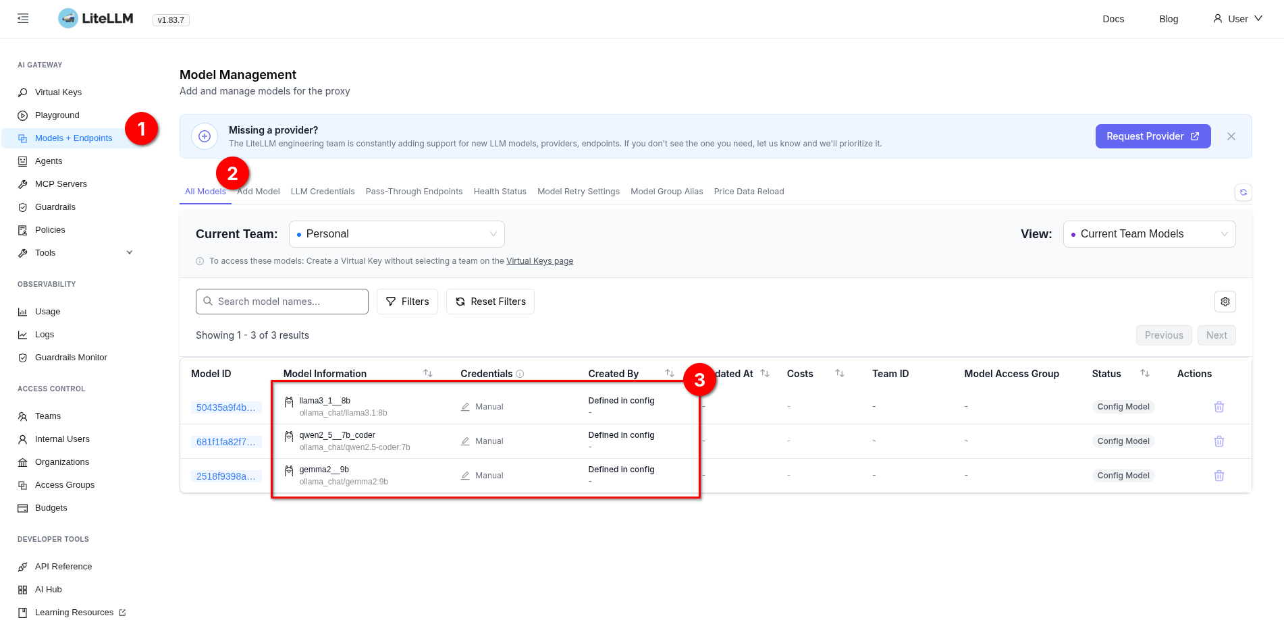
Task: Focus the Search model names field
Action: click(x=282, y=302)
